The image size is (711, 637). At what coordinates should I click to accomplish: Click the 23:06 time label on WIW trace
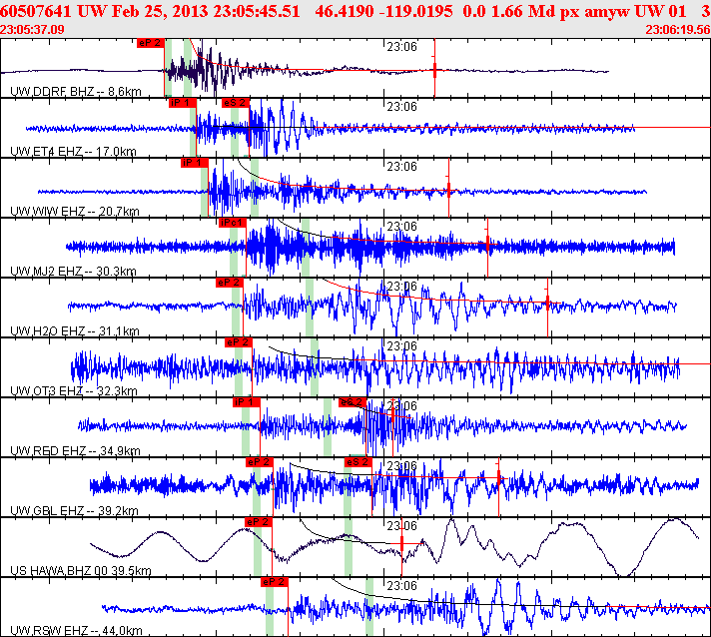(401, 167)
